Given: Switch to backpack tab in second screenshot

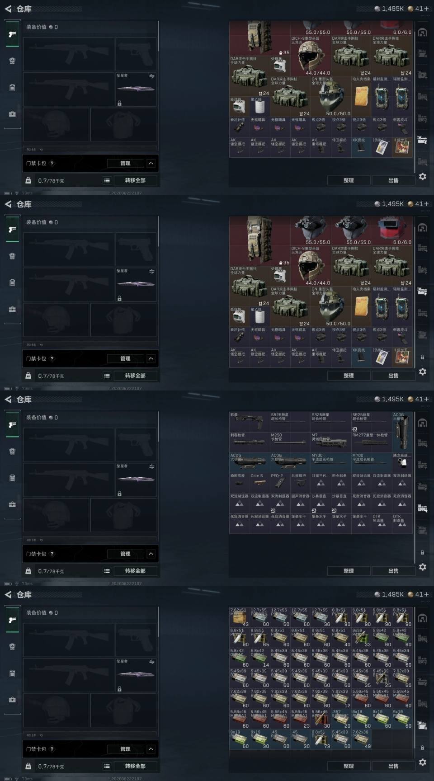Looking at the screenshot, I should tap(12, 256).
